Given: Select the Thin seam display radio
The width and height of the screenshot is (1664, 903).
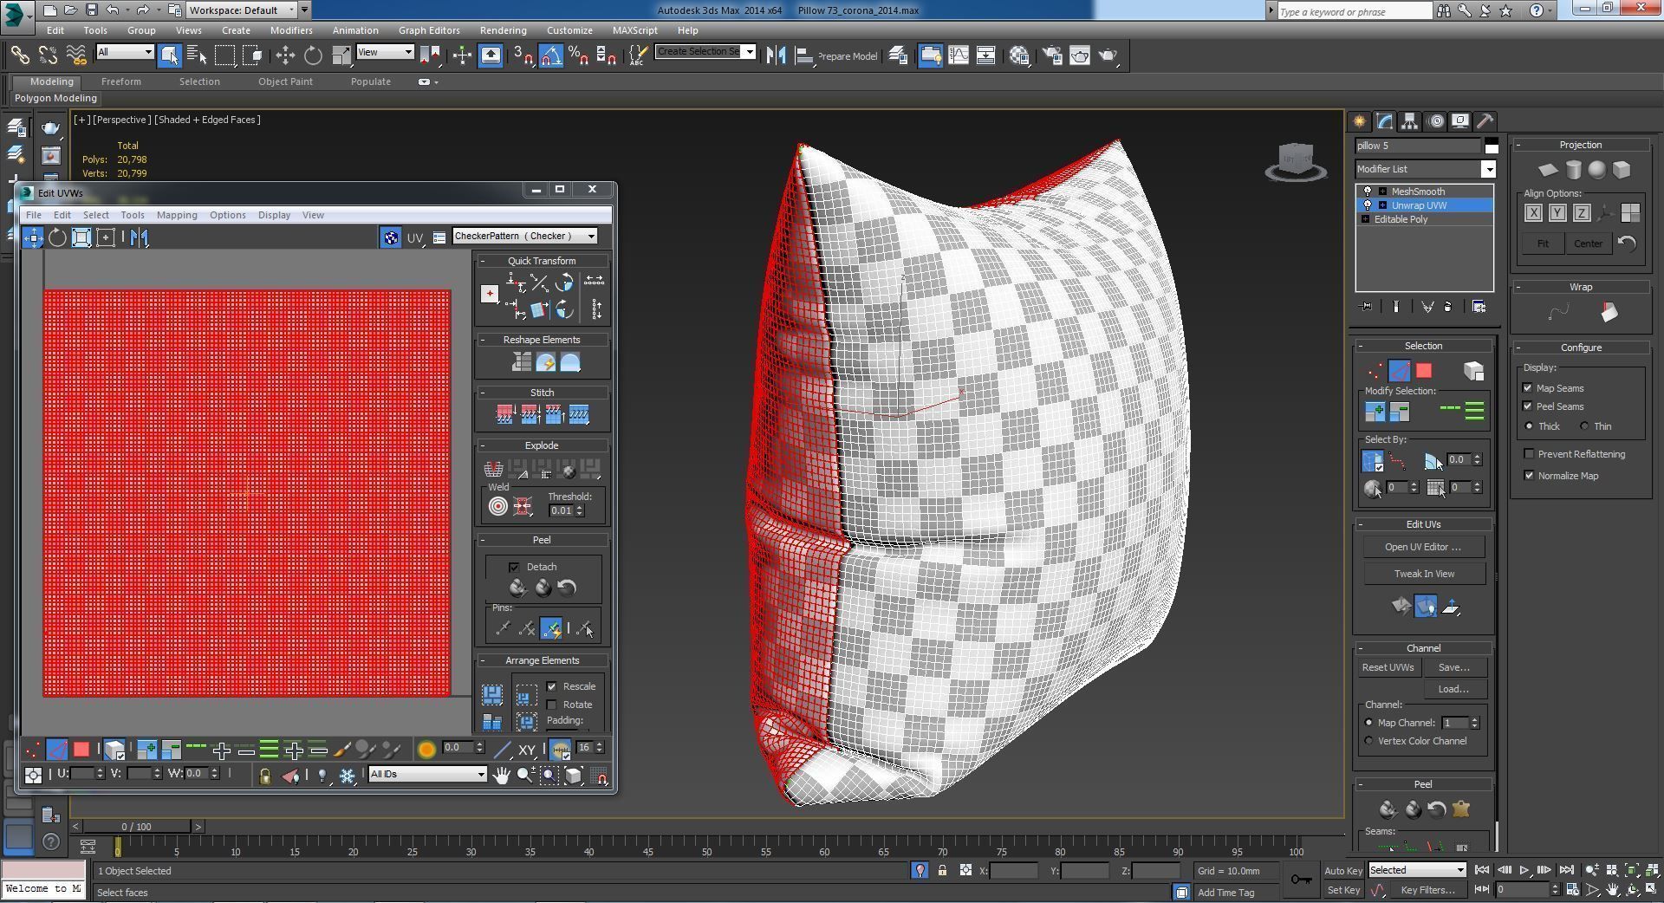Looking at the screenshot, I should pyautogui.click(x=1584, y=426).
